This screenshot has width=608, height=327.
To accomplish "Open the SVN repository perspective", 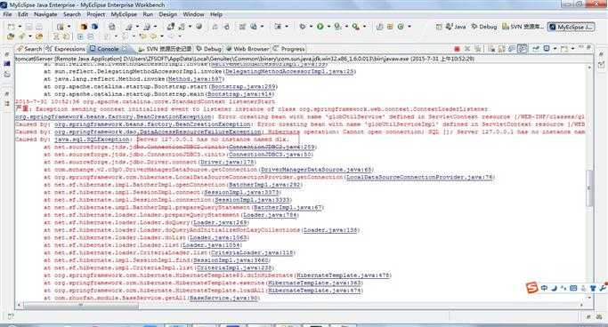I will pos(523,27).
